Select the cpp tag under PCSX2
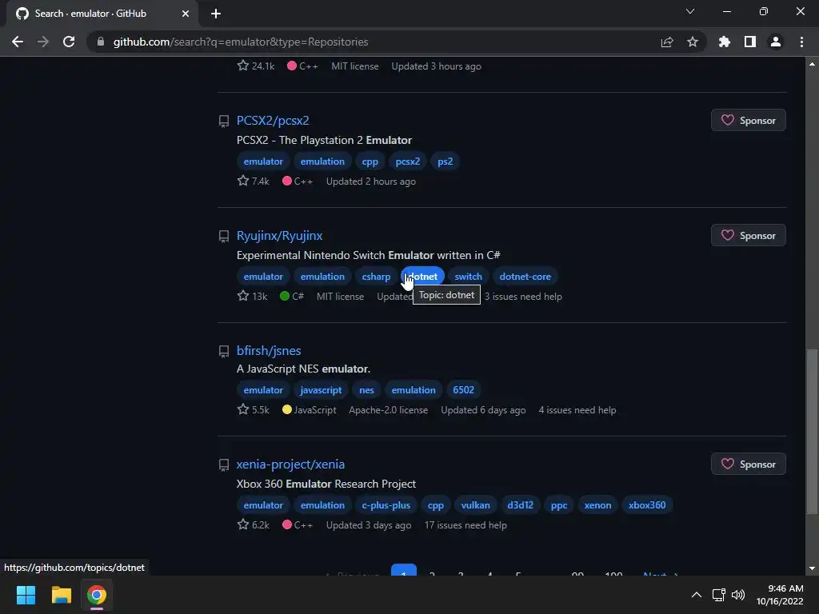819x614 pixels. click(370, 161)
